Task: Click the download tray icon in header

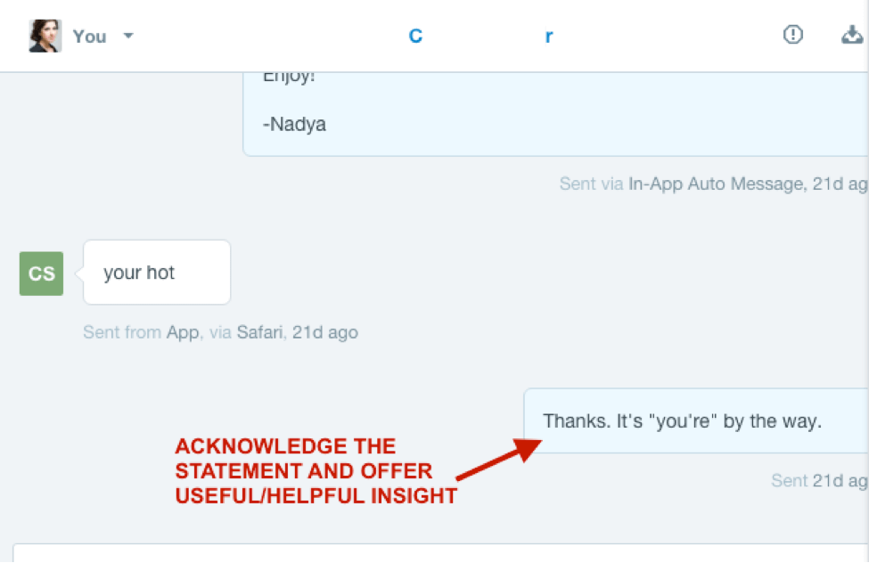Action: tap(852, 36)
